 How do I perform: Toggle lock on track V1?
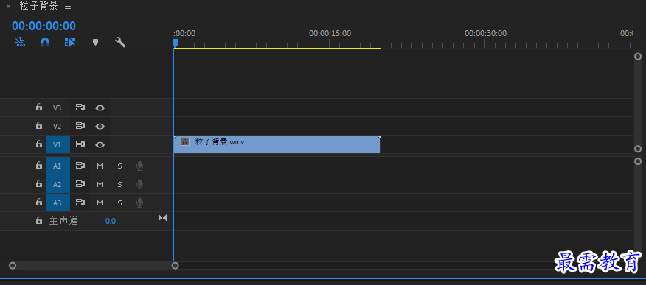[39, 144]
